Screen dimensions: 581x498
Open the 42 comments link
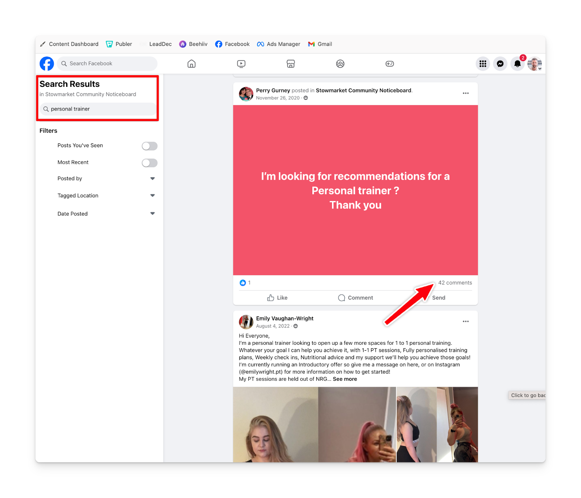[x=455, y=283]
